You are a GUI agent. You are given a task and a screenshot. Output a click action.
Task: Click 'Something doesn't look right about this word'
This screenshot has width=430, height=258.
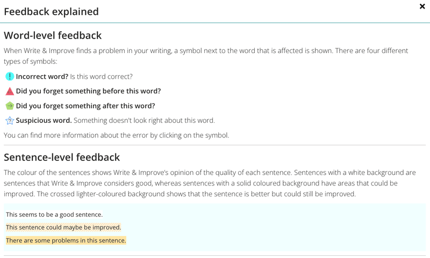[x=144, y=120]
